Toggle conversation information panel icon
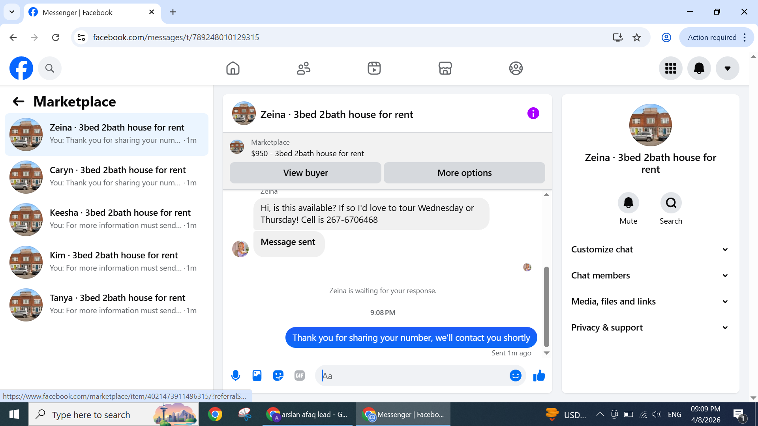The image size is (758, 426). [533, 114]
